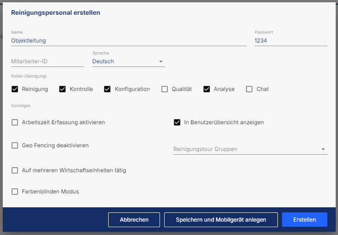Click the Mitarbeiter-ID input field
Screen dimensions: 338x235
pos(48,61)
